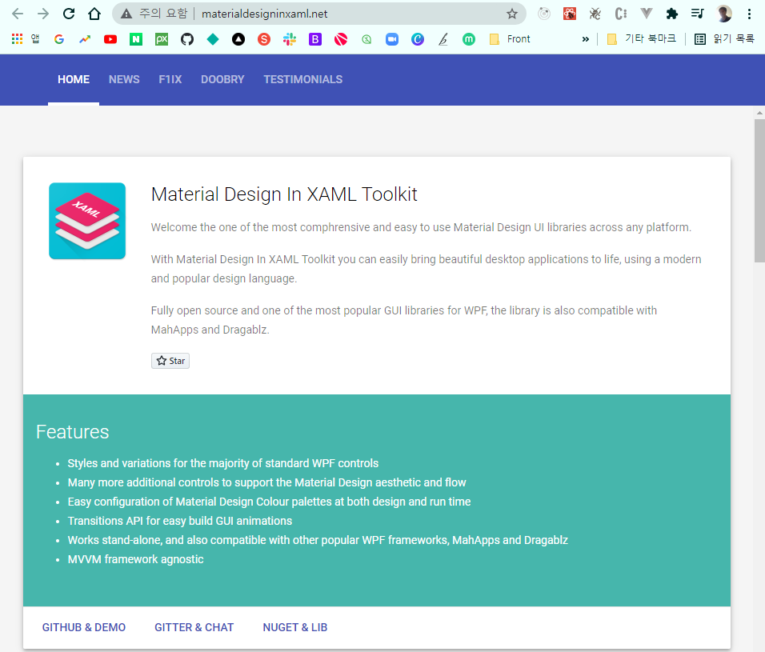The width and height of the screenshot is (765, 652).
Task: Open the green px bookmark
Action: 162,39
